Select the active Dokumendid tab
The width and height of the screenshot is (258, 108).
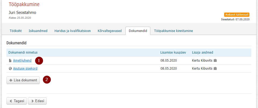[138, 31]
